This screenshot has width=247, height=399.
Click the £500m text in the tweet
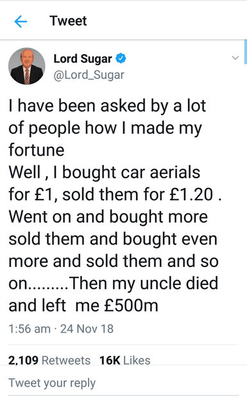click(x=131, y=305)
